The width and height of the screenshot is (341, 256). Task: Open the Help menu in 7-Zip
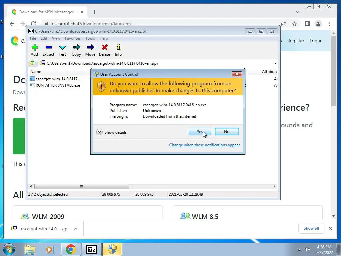104,38
